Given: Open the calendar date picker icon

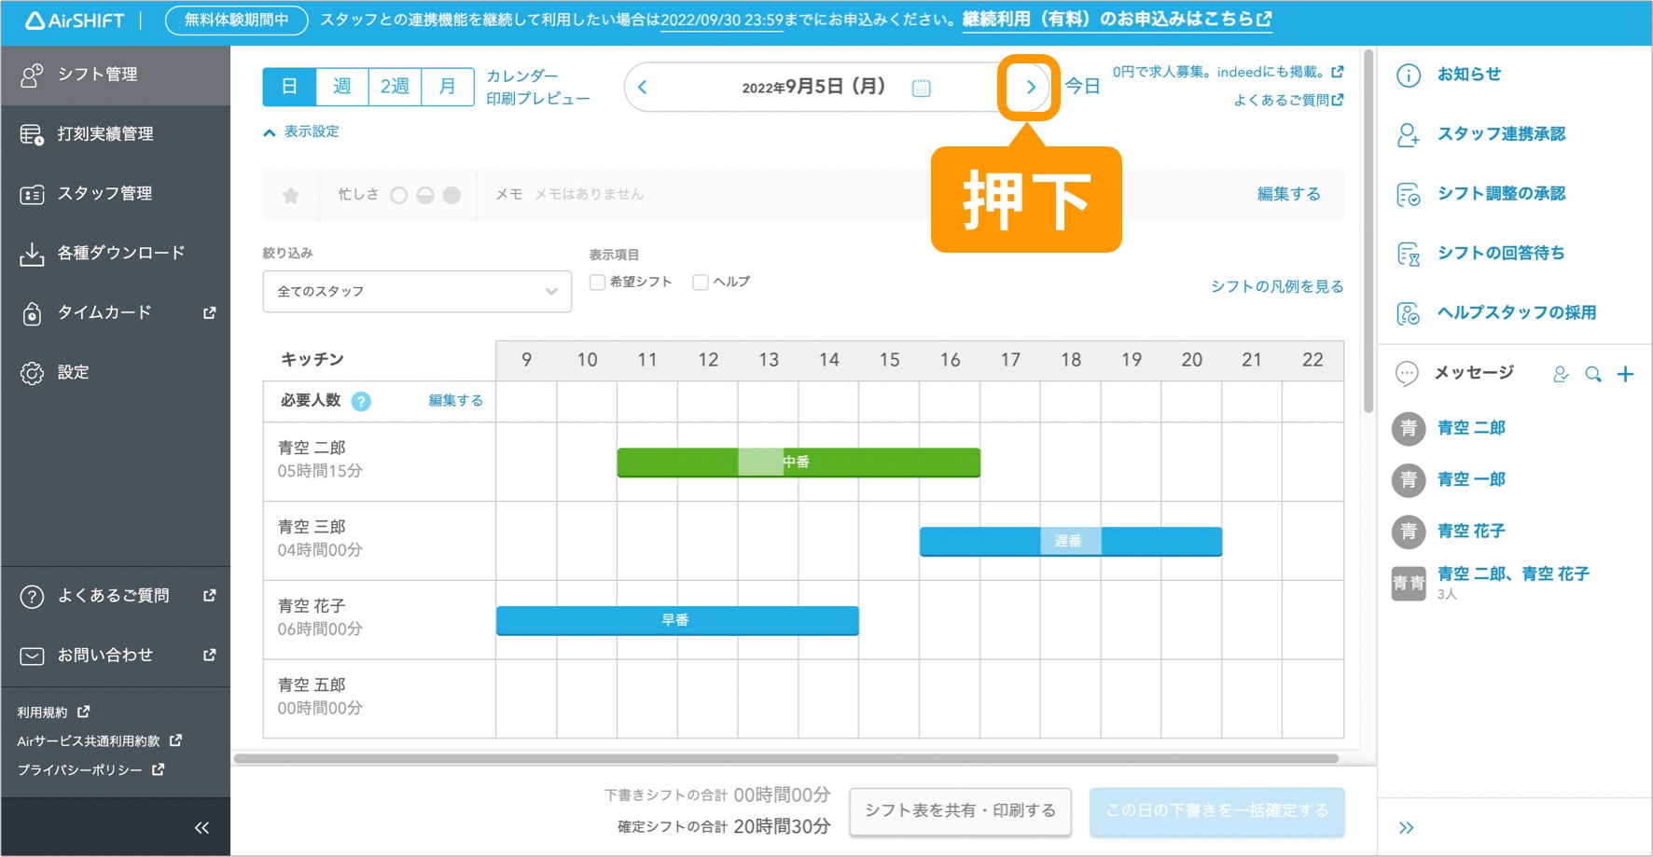Looking at the screenshot, I should coord(922,87).
